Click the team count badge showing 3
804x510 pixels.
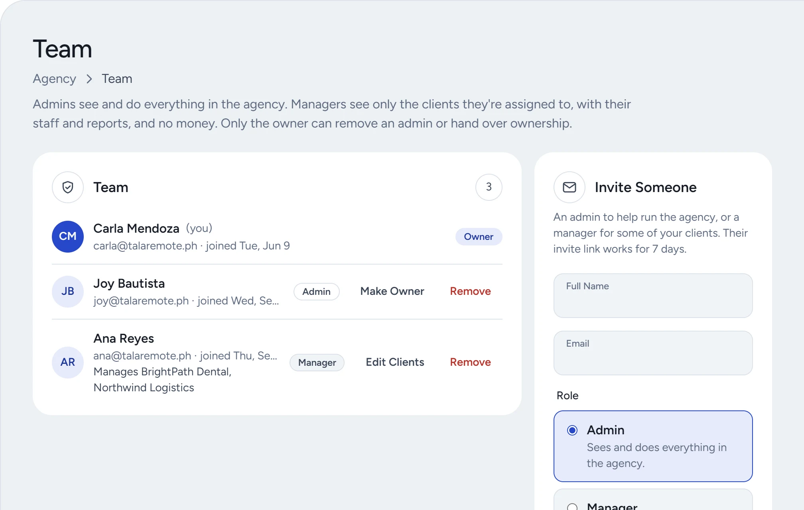489,187
